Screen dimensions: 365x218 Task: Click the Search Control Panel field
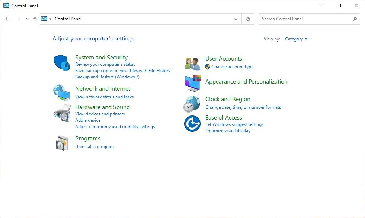305,19
